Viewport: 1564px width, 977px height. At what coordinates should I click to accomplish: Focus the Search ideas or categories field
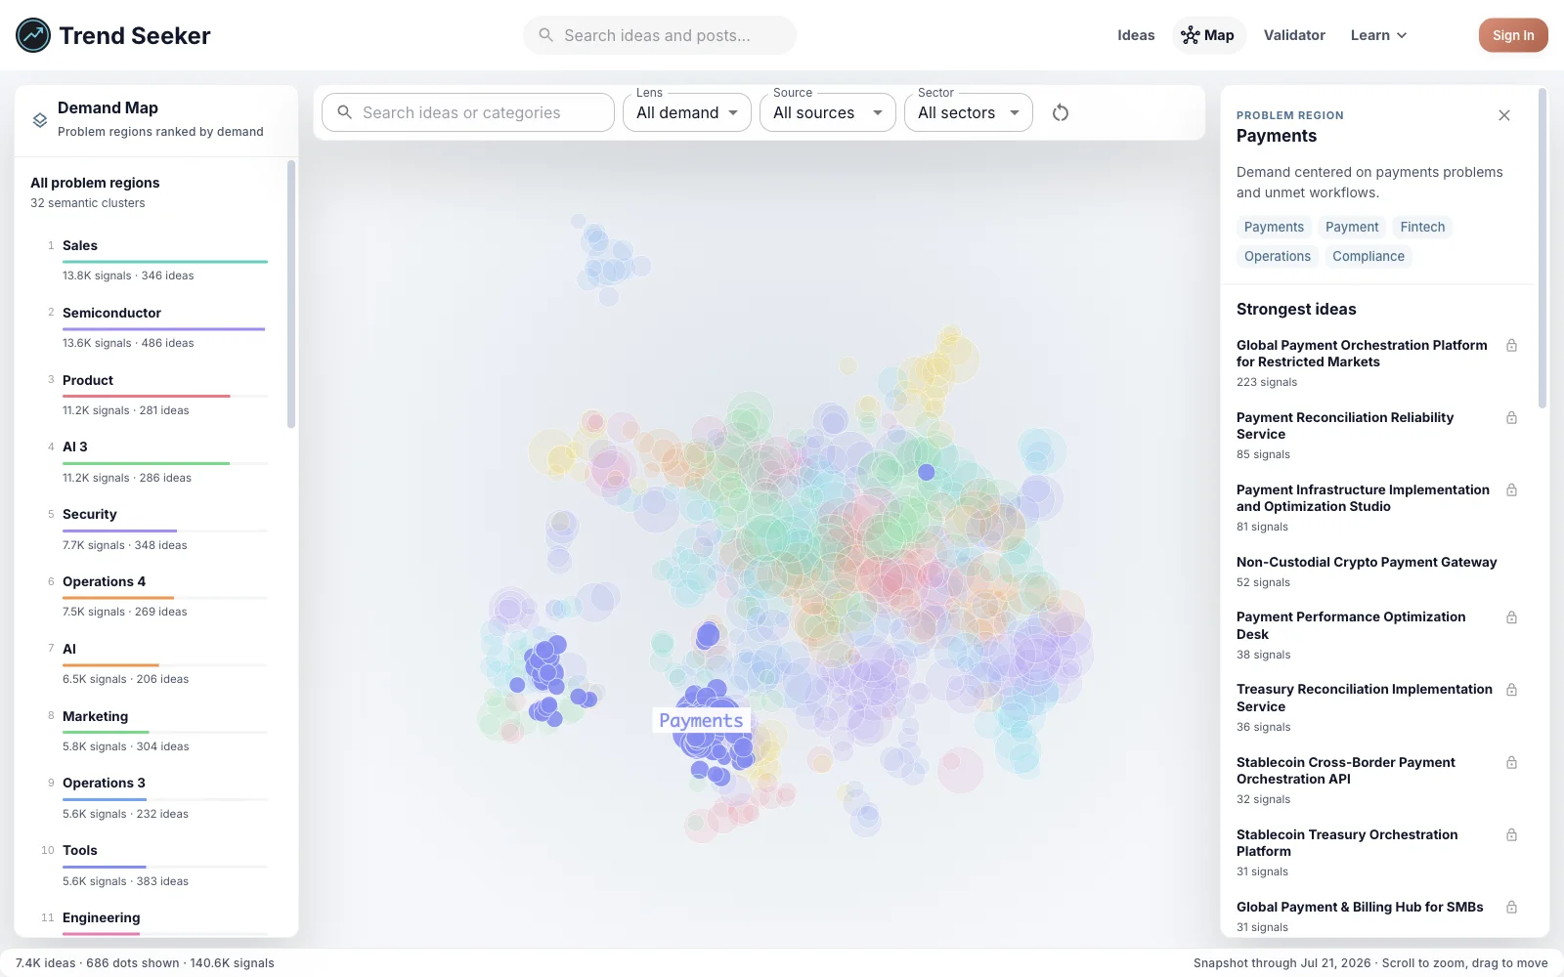(x=468, y=112)
